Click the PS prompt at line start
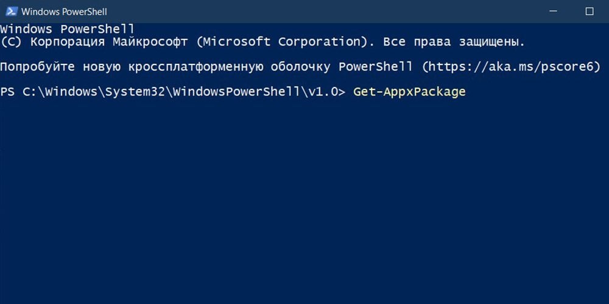Viewport: 609px width, 304px height. [x=8, y=92]
